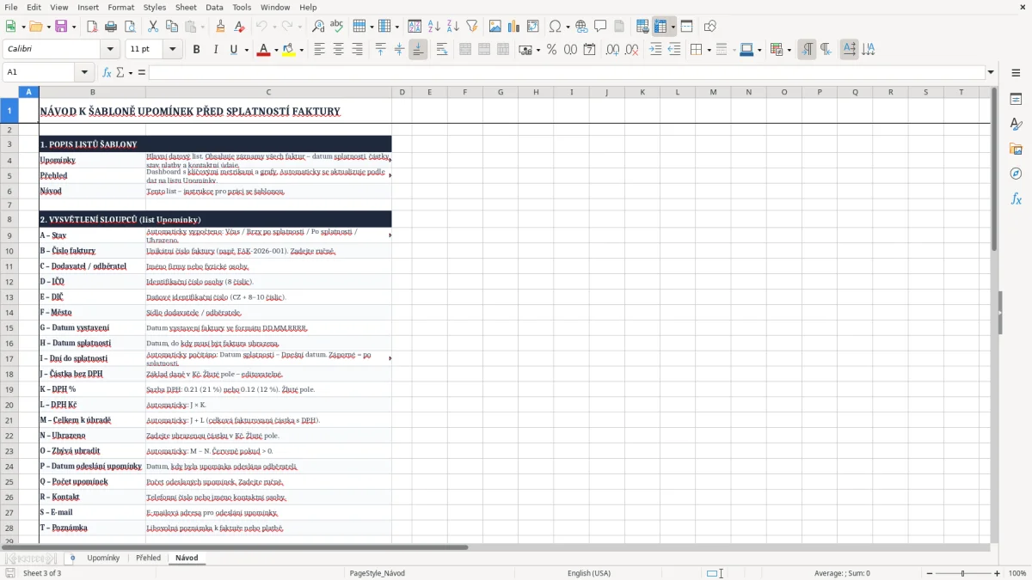The height and width of the screenshot is (580, 1032).
Task: Open the Format menu
Action: point(121,7)
